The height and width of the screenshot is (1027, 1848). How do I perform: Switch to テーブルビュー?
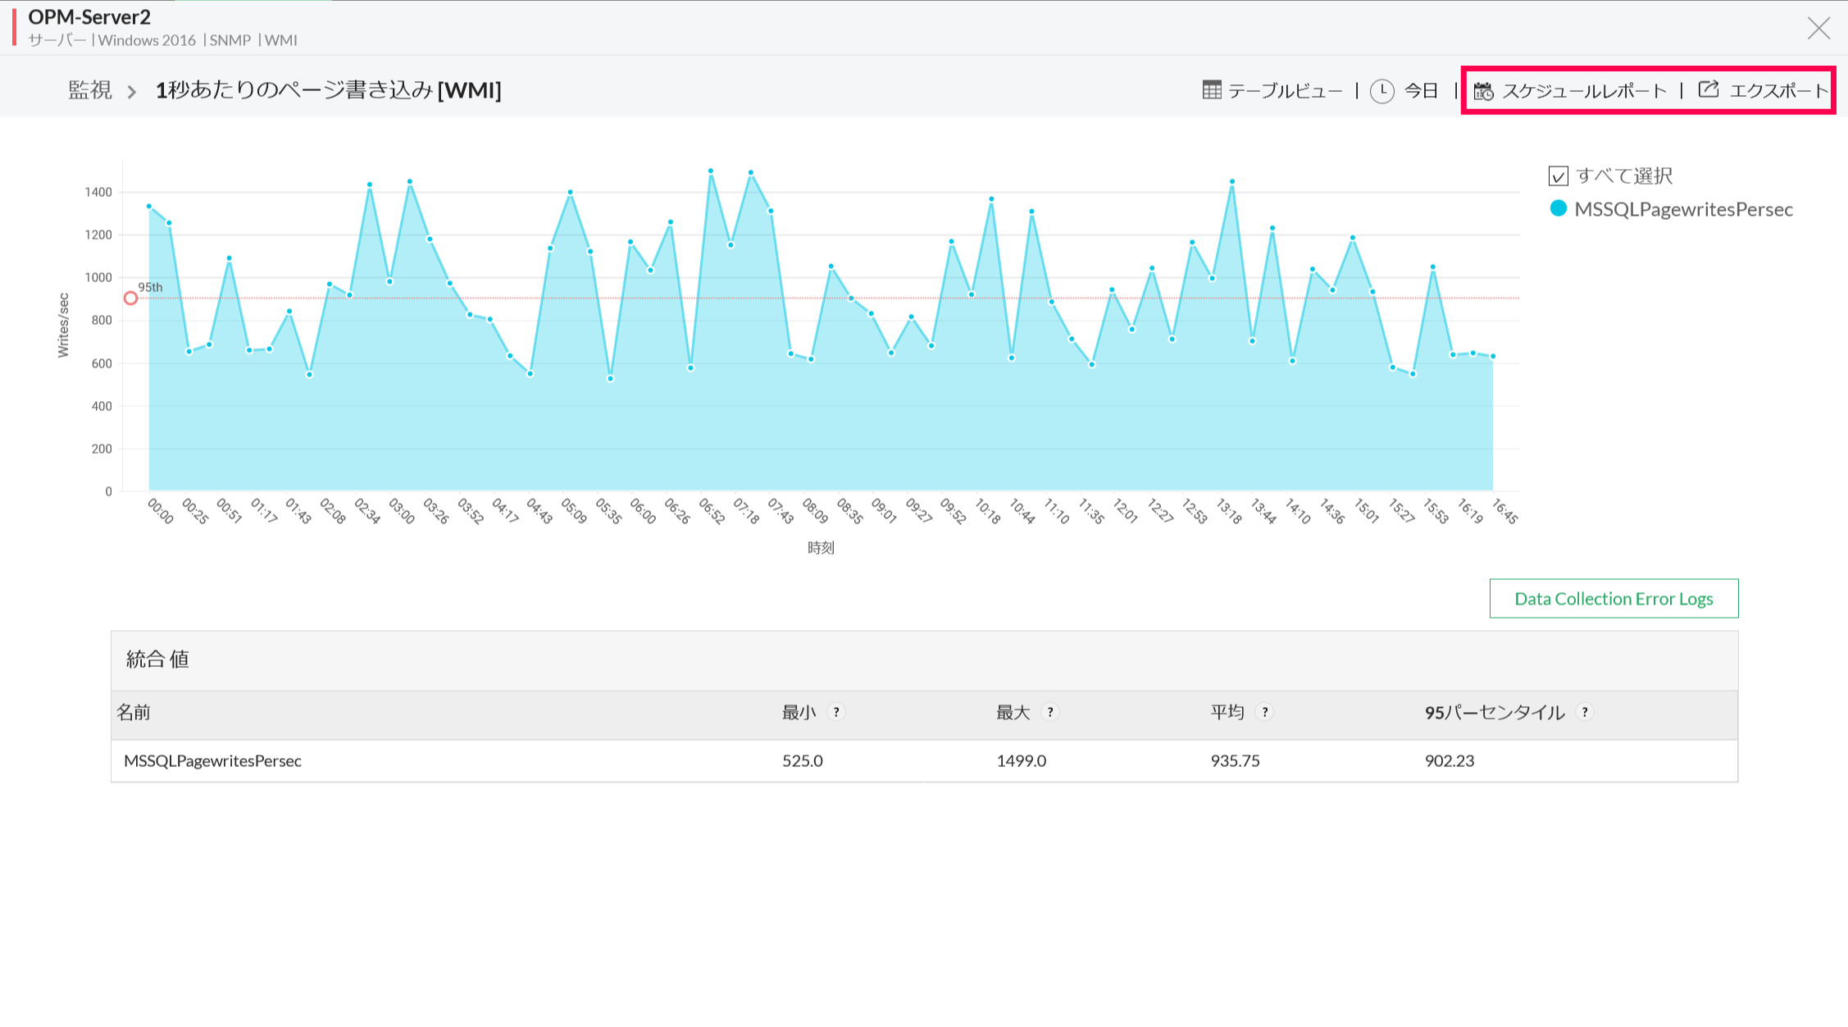click(1285, 90)
